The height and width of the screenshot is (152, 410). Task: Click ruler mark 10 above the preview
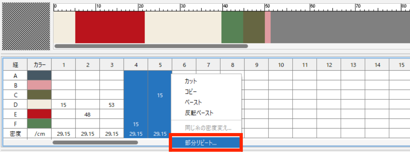pyautogui.click(x=99, y=6)
